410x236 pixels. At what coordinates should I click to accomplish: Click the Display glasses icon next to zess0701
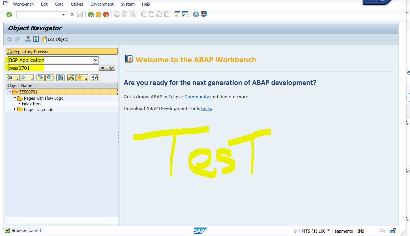pyautogui.click(x=111, y=68)
